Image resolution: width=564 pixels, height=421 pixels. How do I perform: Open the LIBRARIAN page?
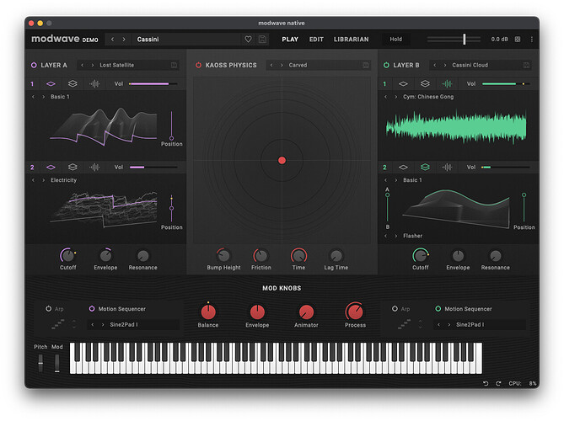pyautogui.click(x=351, y=40)
